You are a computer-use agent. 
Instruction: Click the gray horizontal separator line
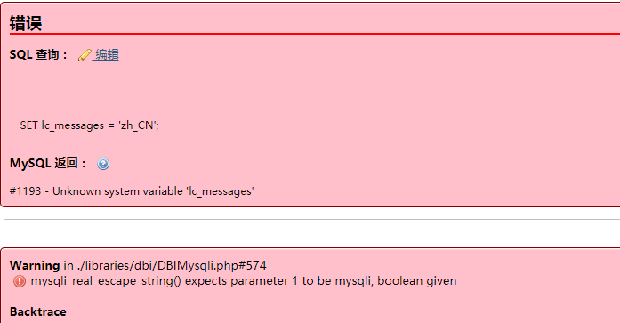(x=311, y=219)
